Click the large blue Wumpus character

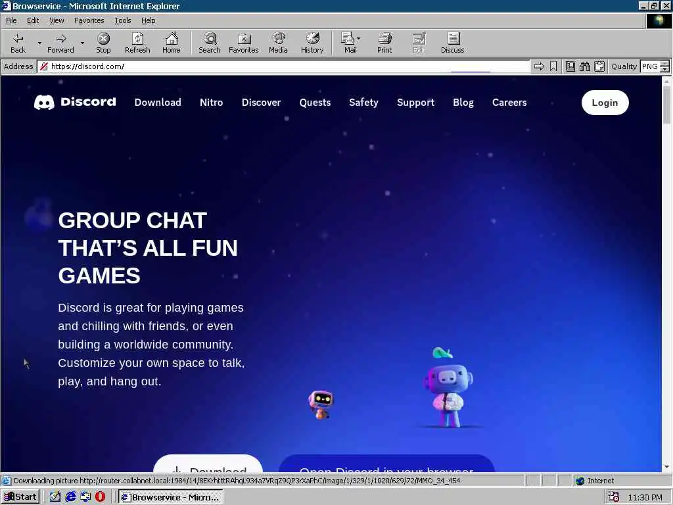point(448,387)
